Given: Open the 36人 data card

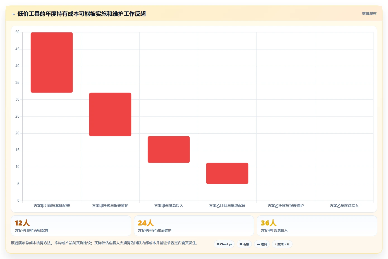Looking at the screenshot, I should [317, 226].
